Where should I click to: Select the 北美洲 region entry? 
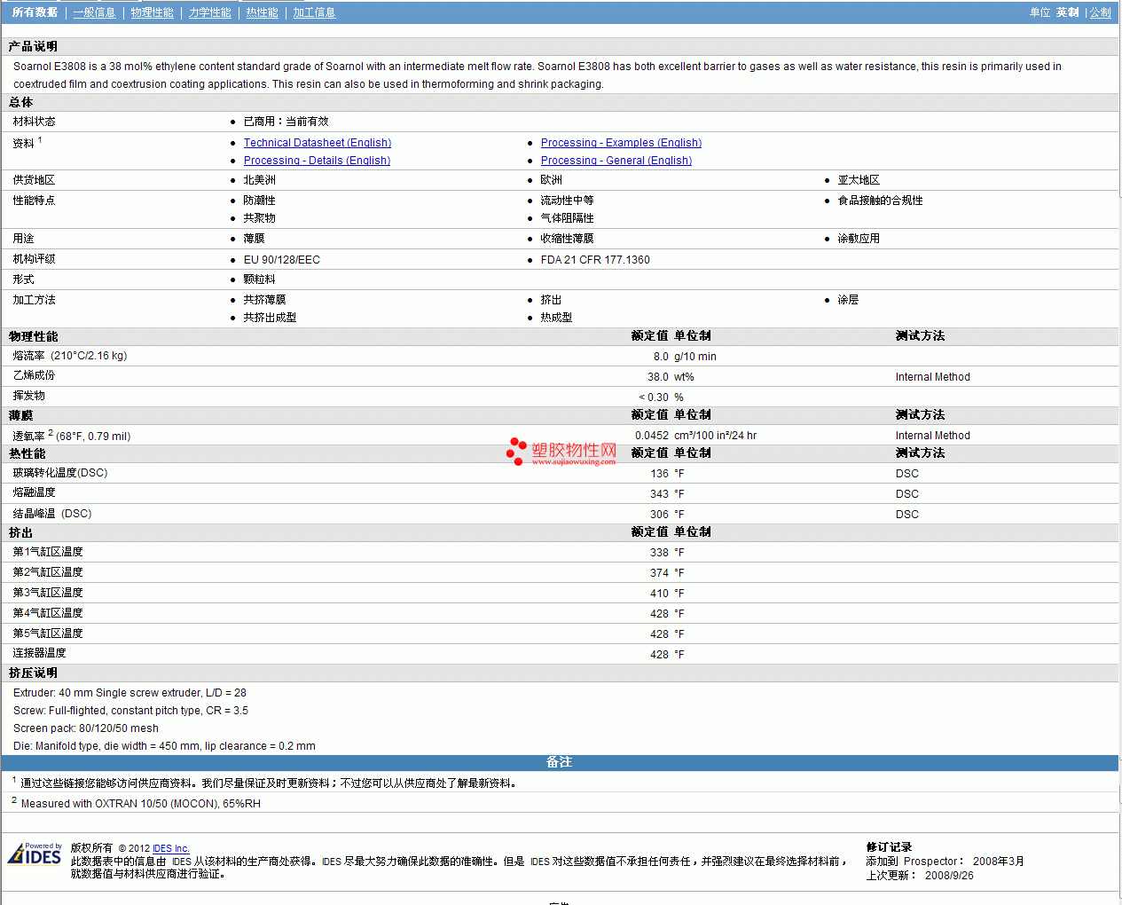(259, 180)
